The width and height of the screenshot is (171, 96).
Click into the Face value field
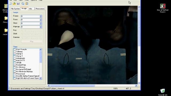(x=30, y=20)
